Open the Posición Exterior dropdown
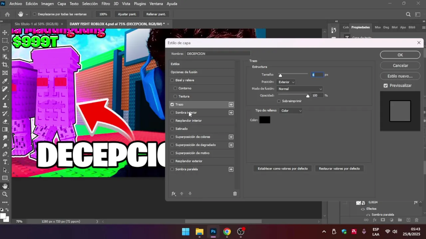 coord(286,82)
